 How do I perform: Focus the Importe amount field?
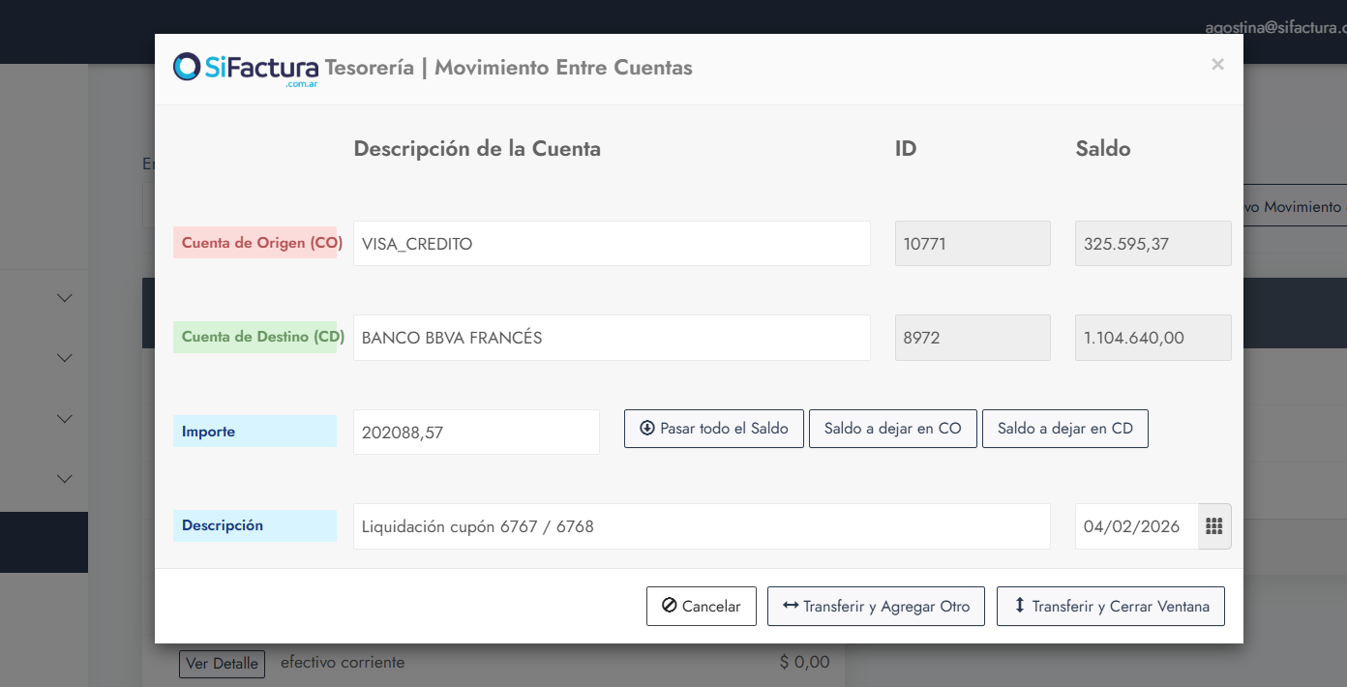pos(475,433)
